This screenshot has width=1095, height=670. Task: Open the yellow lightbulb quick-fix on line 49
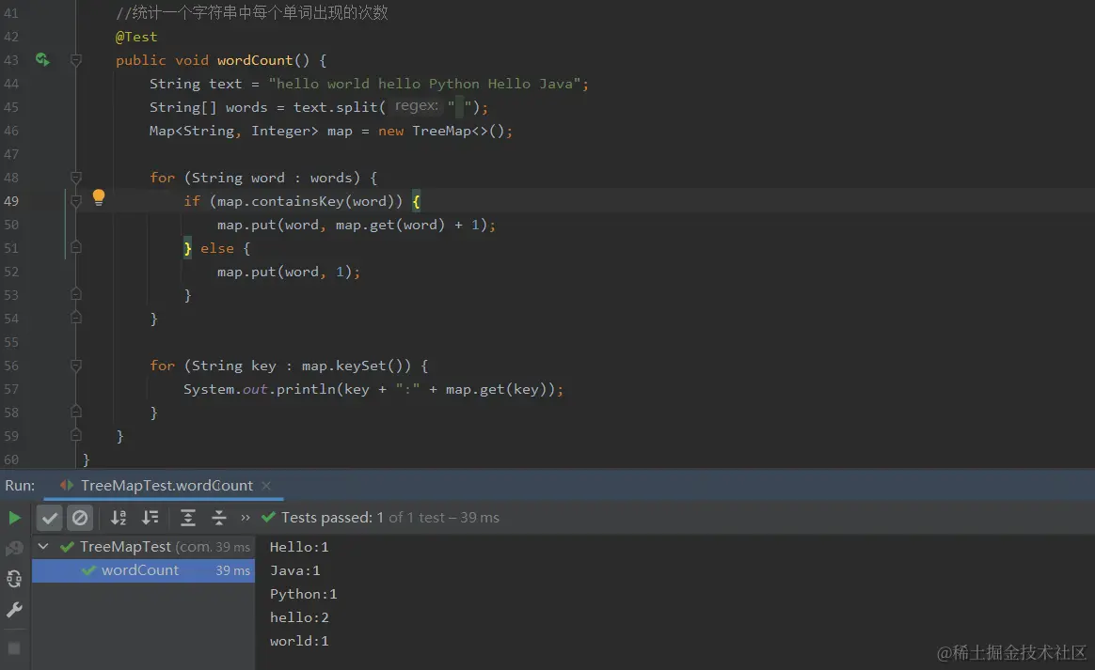(x=99, y=197)
